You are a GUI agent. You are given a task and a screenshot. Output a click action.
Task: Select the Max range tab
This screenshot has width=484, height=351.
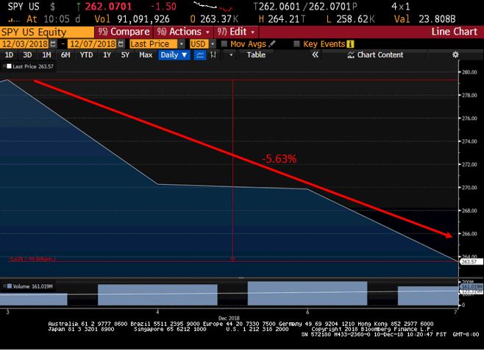click(x=146, y=55)
